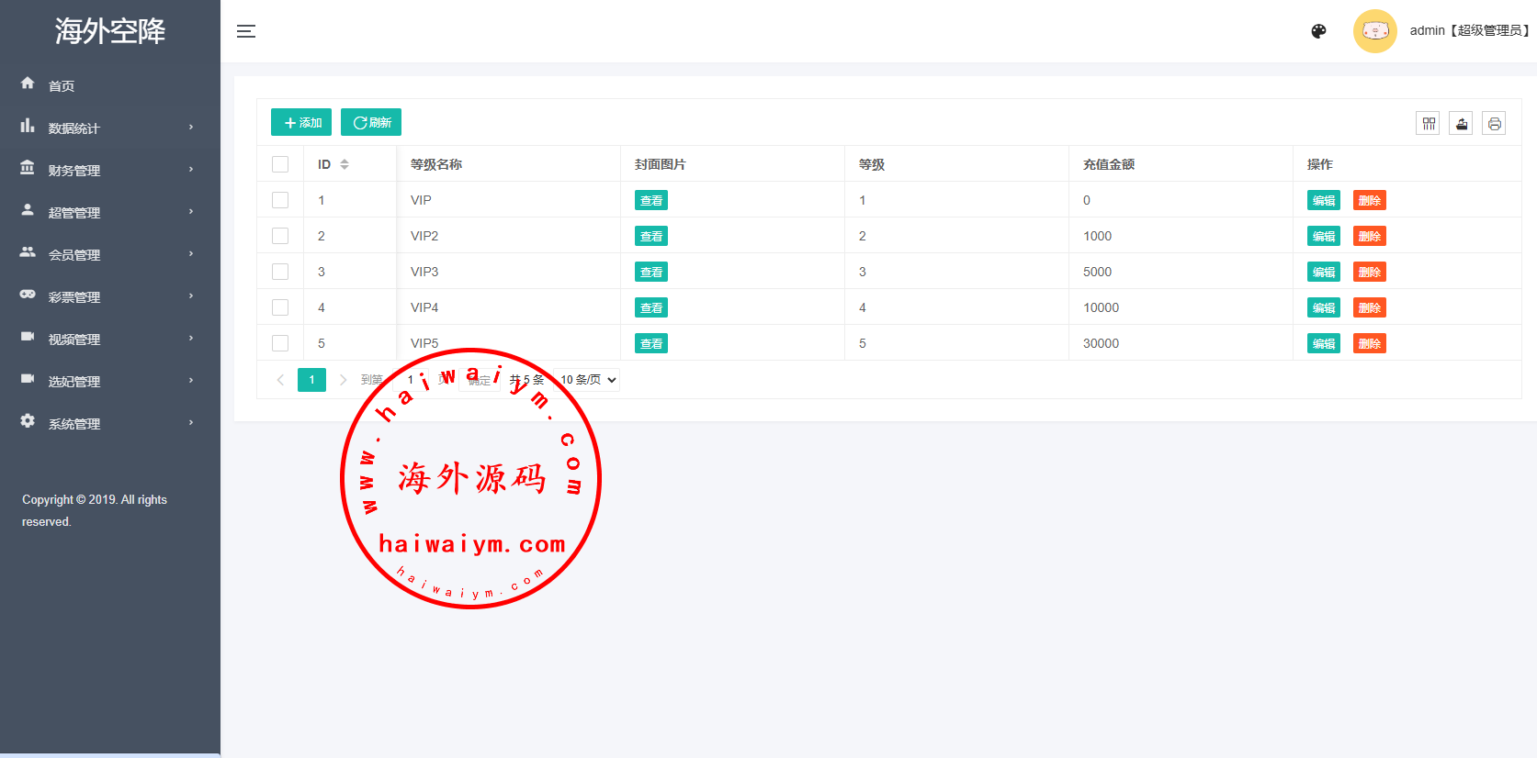
Task: Open the theme color palette icon
Action: click(x=1318, y=31)
